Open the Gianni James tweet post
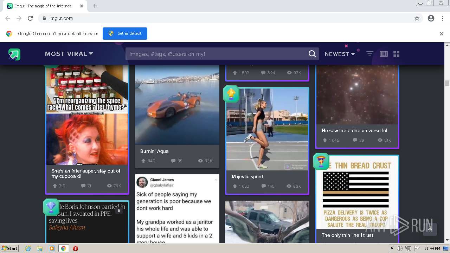 tap(177, 209)
